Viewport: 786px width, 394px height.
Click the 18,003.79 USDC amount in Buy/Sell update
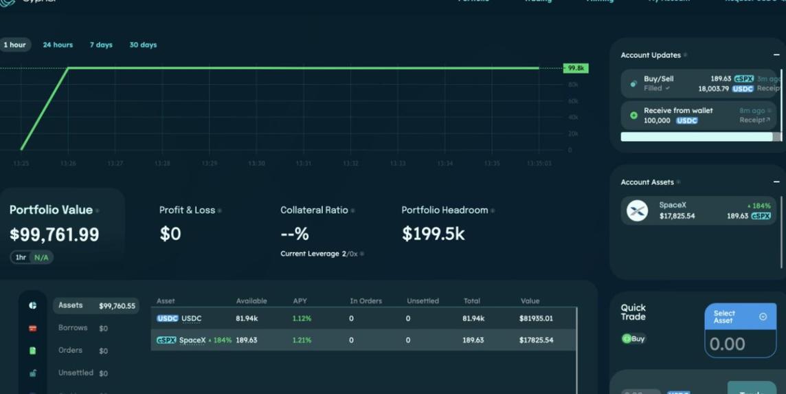click(713, 88)
